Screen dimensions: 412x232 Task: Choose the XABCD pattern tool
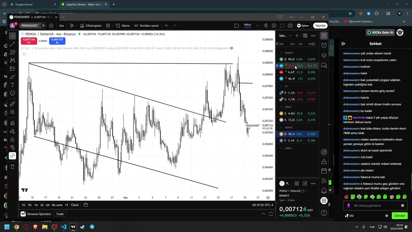click(x=12, y=60)
